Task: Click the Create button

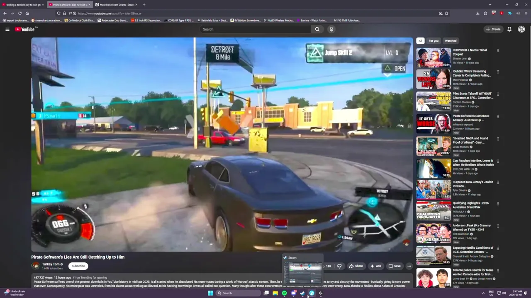Action: [493, 29]
